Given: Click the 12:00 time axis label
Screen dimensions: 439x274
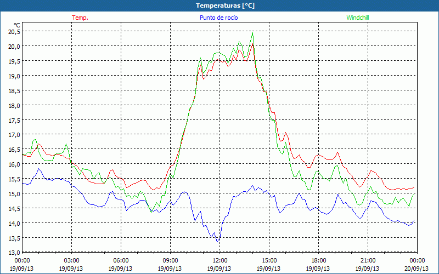Looking at the screenshot, I should point(220,261).
